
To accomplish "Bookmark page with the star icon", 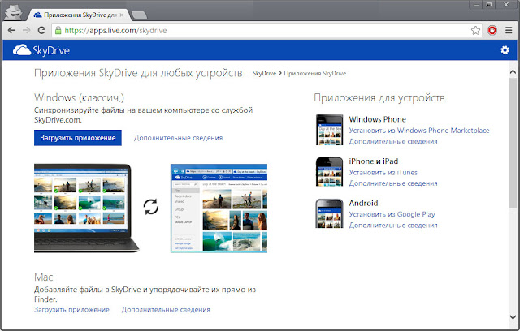I will point(475,31).
